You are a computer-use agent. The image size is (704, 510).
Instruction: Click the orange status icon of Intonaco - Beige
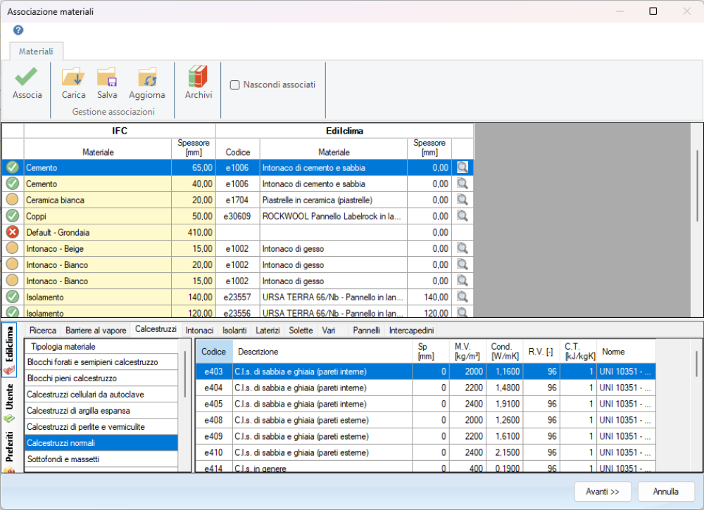13,248
